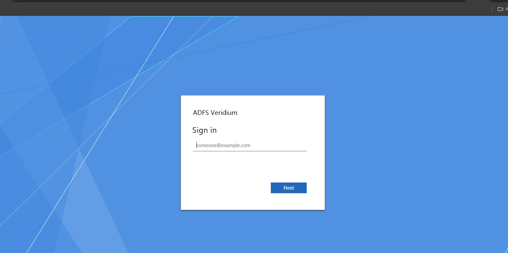Select the "ADFS Veridium" title text
The height and width of the screenshot is (253, 508).
pyautogui.click(x=215, y=113)
